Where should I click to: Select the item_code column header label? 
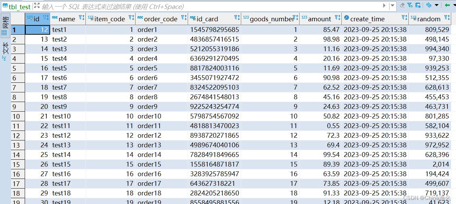109,19
